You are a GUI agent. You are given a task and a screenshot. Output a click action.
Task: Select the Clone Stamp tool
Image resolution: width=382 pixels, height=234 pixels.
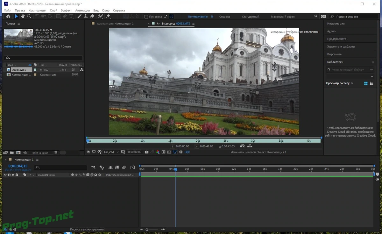pos(86,16)
